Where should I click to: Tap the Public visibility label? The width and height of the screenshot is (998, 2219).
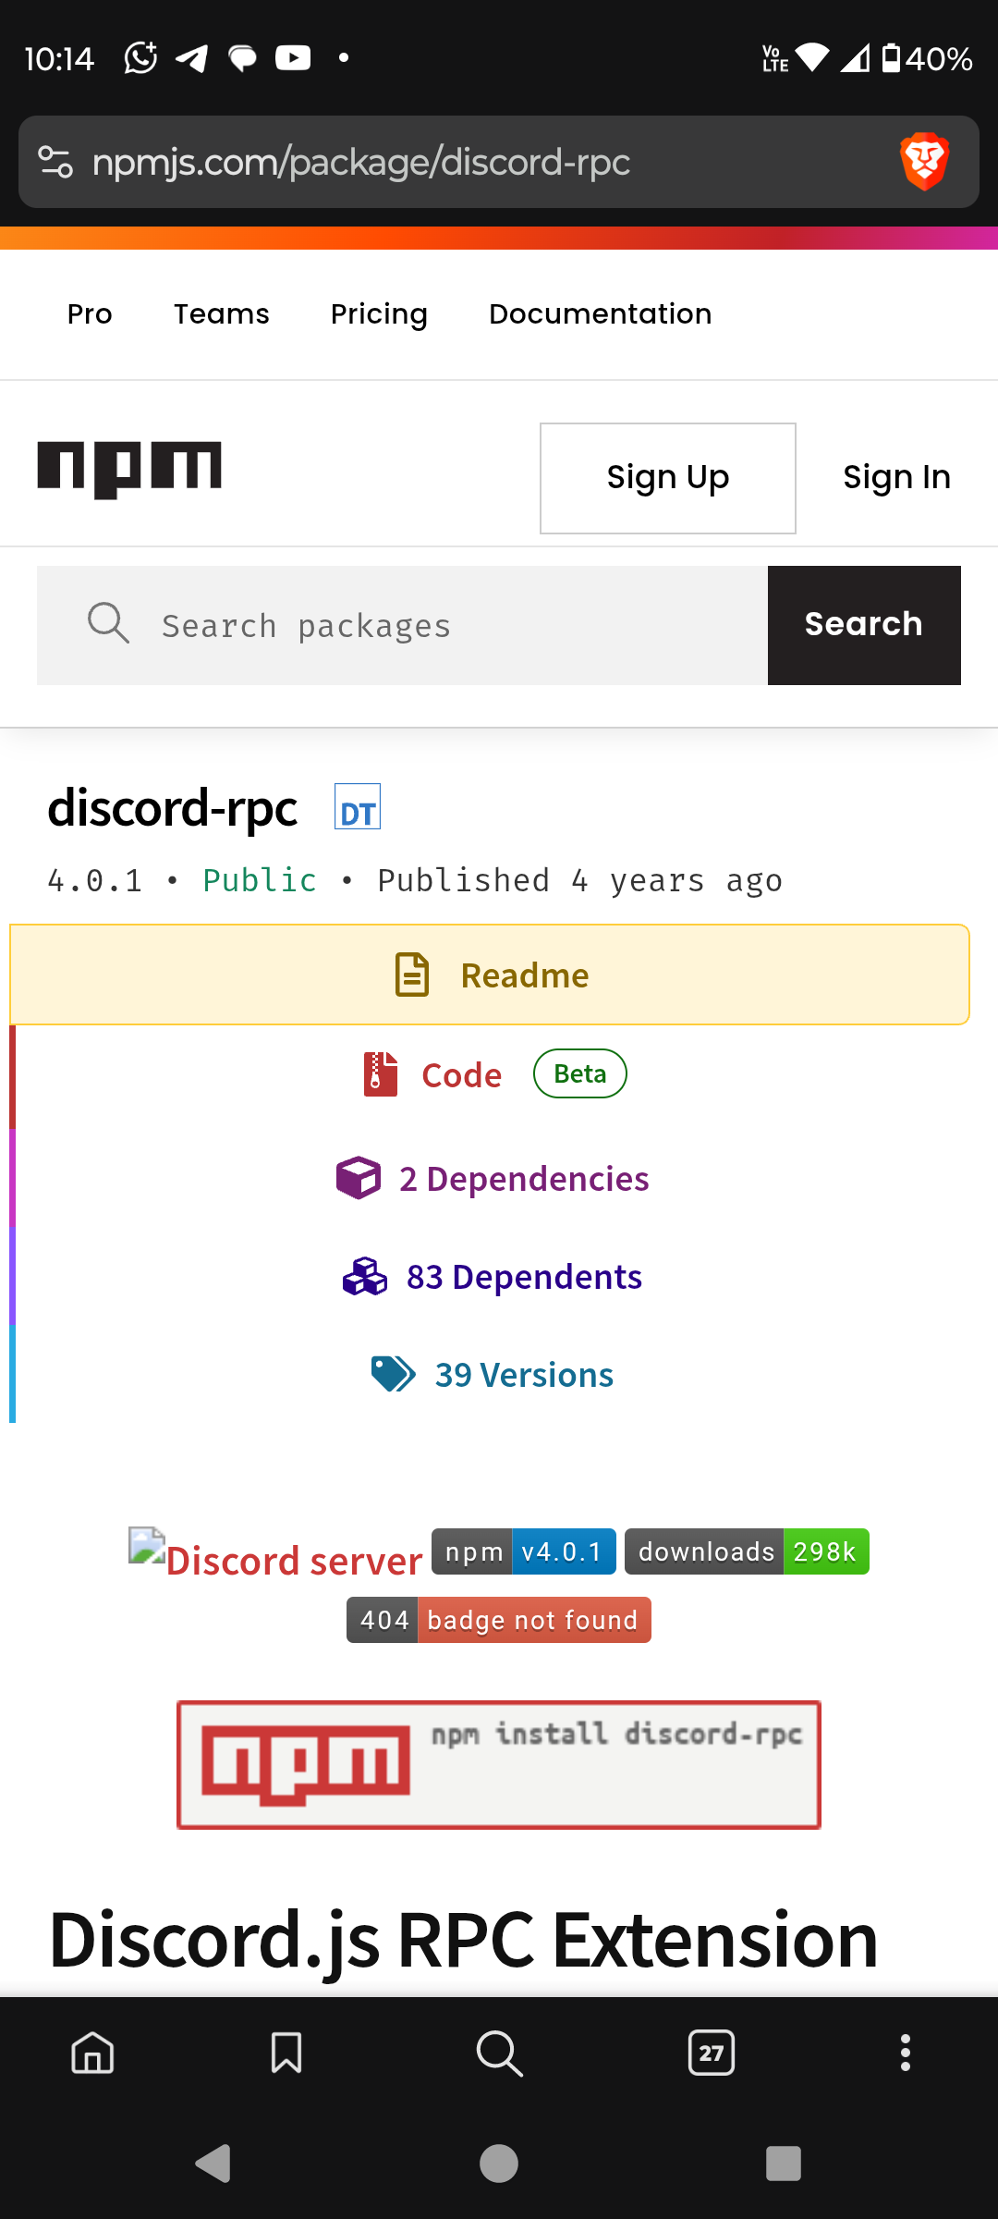(x=260, y=880)
